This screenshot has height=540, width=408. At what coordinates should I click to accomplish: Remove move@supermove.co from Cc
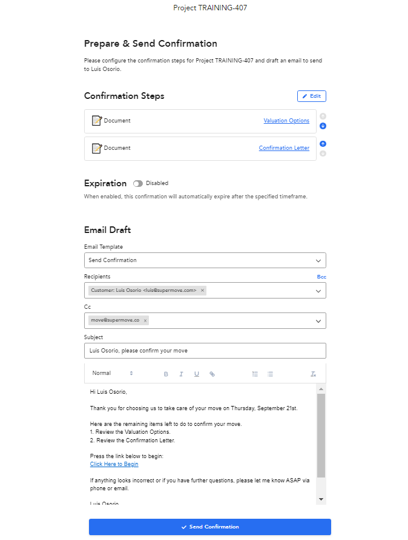click(x=145, y=320)
